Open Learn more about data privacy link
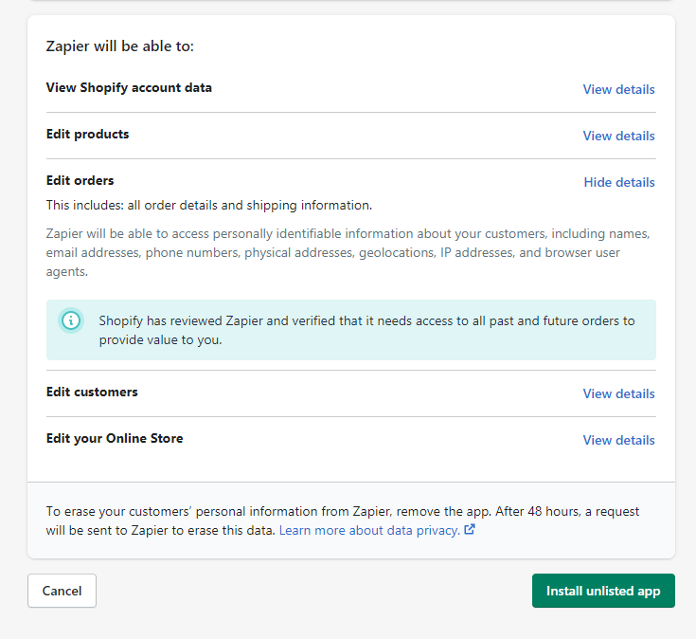The height and width of the screenshot is (639, 696). click(369, 530)
